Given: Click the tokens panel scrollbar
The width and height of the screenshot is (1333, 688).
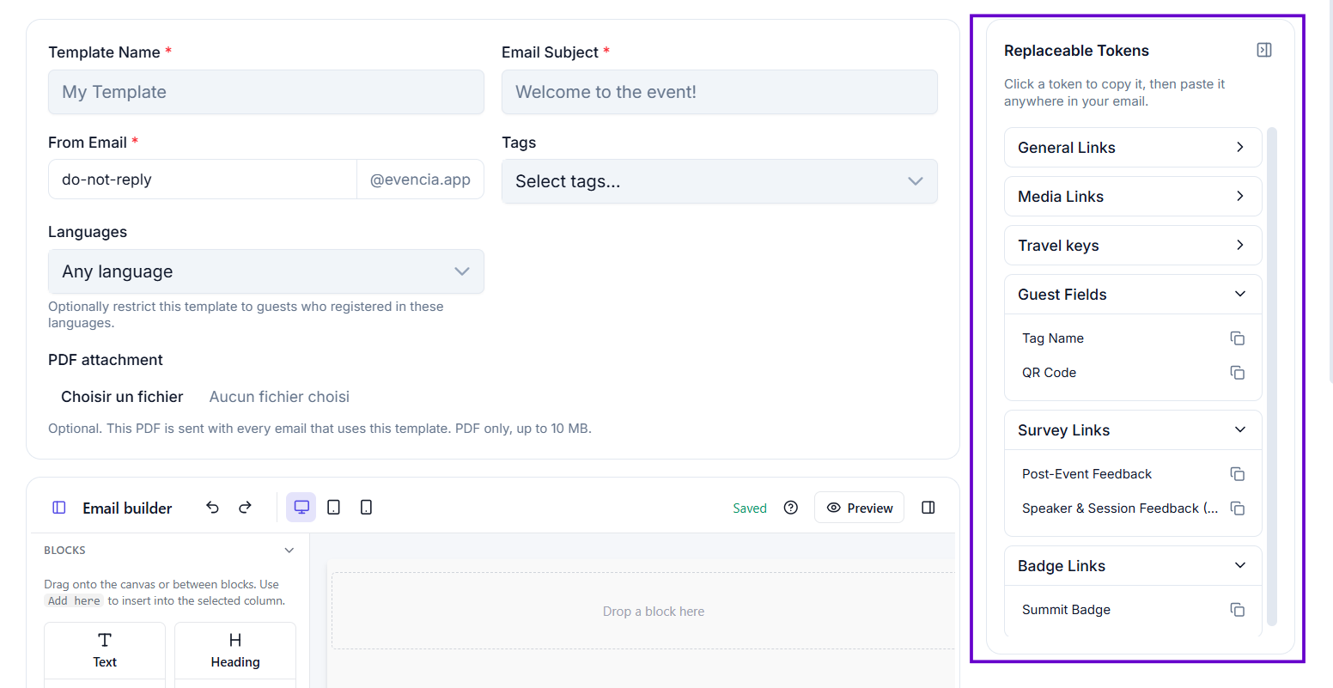Looking at the screenshot, I should point(1272,376).
